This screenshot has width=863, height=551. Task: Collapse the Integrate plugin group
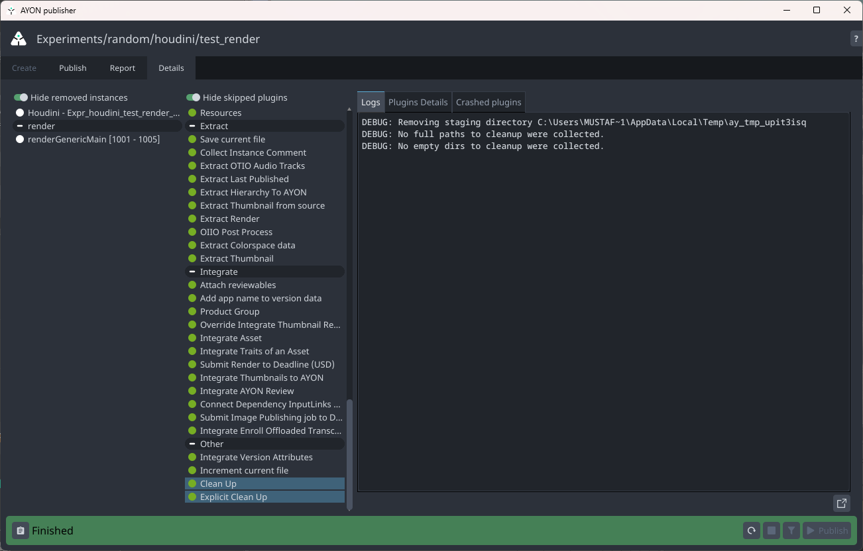(192, 272)
